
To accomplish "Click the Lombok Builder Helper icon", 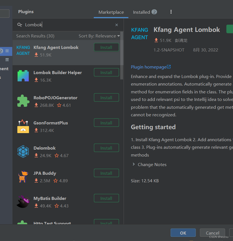I will point(23,76).
